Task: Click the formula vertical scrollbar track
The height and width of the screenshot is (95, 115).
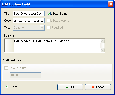Action: pos(102,45)
